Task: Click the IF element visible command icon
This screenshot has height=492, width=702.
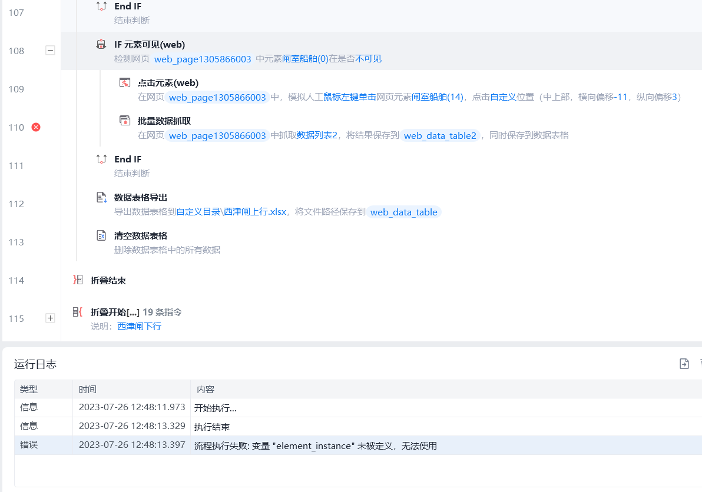Action: pos(101,44)
